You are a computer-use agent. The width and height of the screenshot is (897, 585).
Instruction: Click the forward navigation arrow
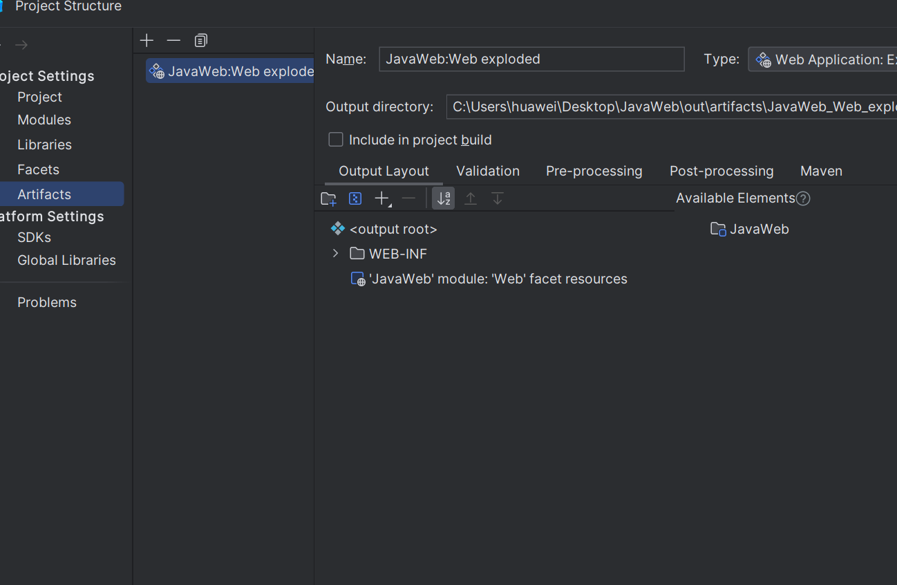tap(21, 45)
